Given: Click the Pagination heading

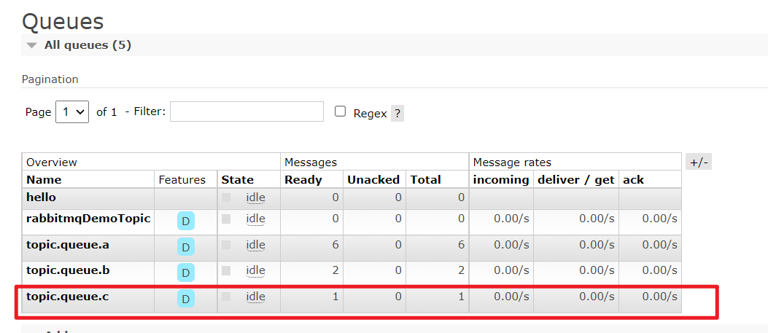Looking at the screenshot, I should (50, 79).
